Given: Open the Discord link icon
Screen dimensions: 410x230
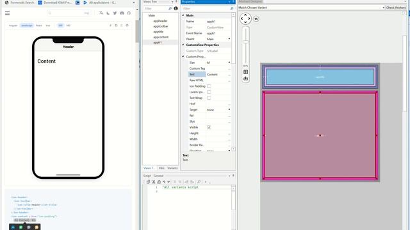Looking at the screenshot, I should (122, 13).
